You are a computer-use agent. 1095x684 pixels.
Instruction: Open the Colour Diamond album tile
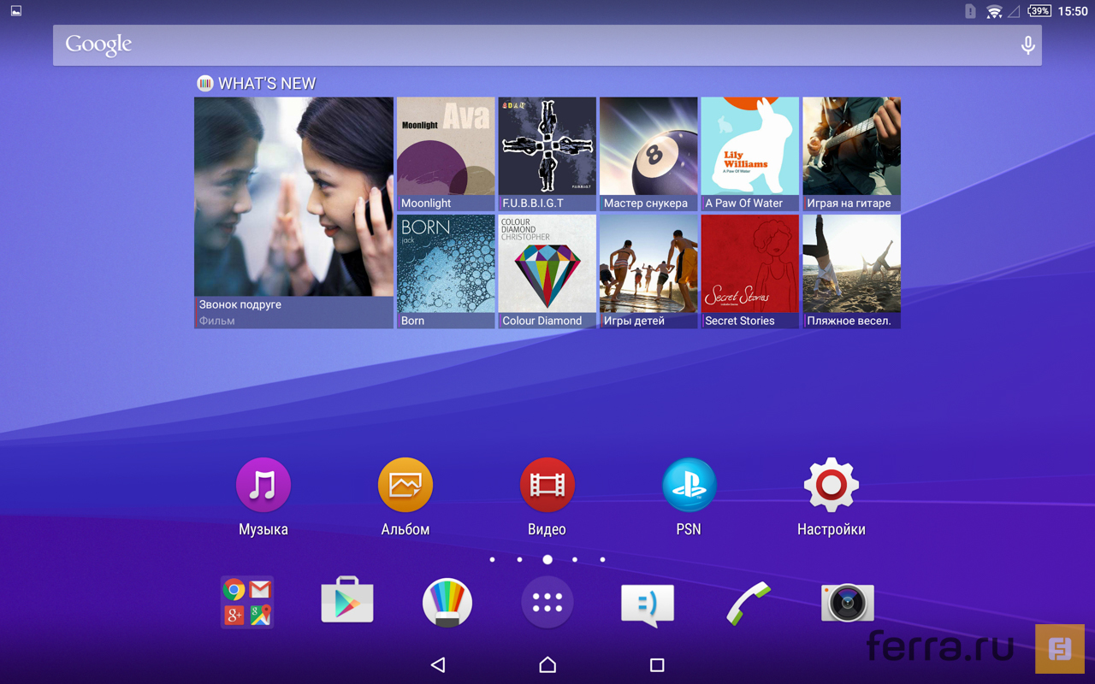coord(547,271)
